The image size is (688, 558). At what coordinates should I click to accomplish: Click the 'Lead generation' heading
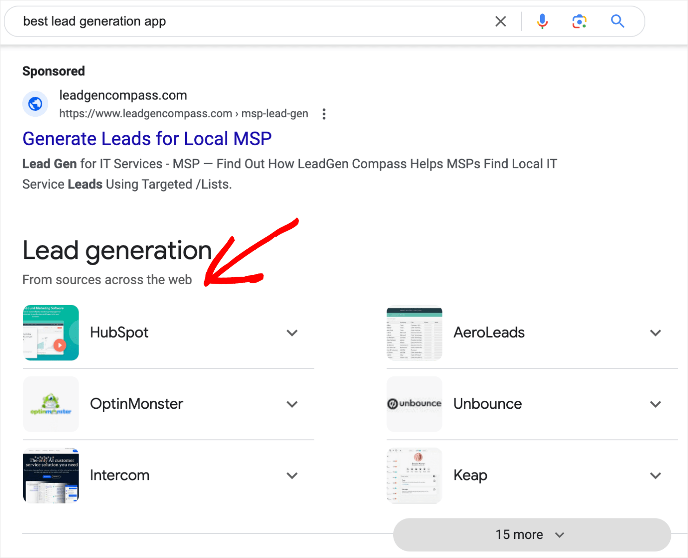coord(117,251)
